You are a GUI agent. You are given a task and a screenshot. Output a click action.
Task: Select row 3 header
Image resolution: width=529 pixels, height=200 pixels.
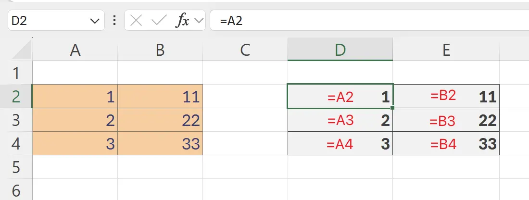16,120
